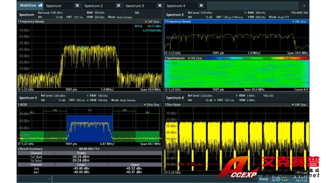
Task: Select the 1Rm Clrw trace in ACLR
Action: (152, 105)
